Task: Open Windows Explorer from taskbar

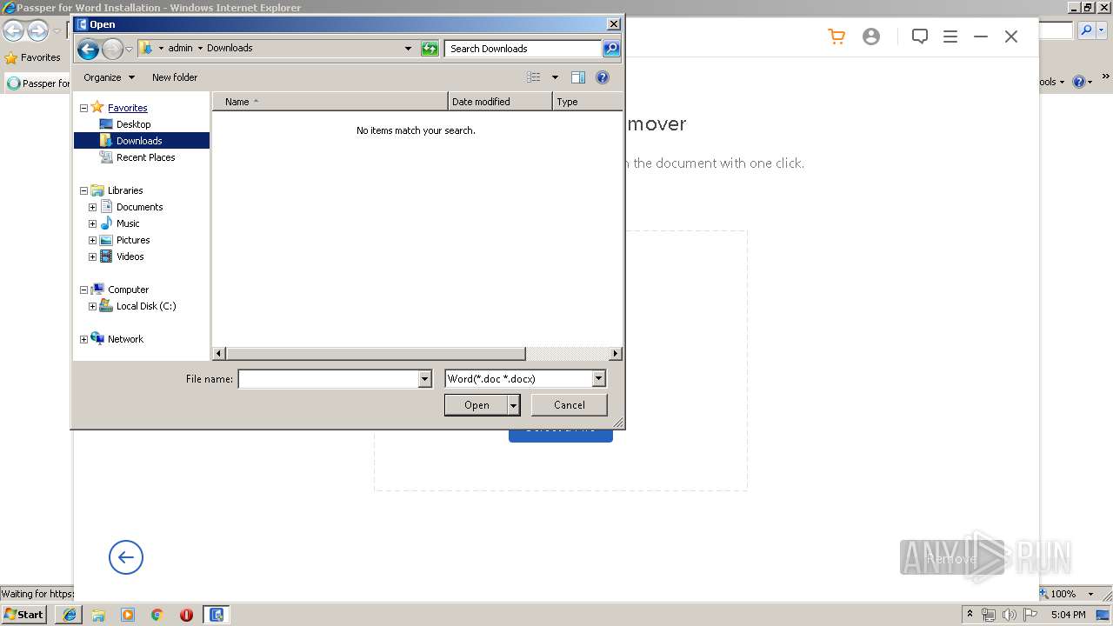Action: point(98,615)
